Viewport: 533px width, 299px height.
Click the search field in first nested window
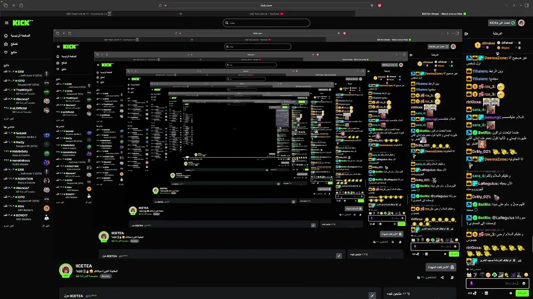pos(258,47)
